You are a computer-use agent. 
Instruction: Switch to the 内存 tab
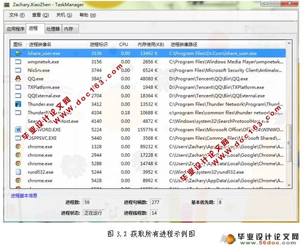(x=70, y=29)
